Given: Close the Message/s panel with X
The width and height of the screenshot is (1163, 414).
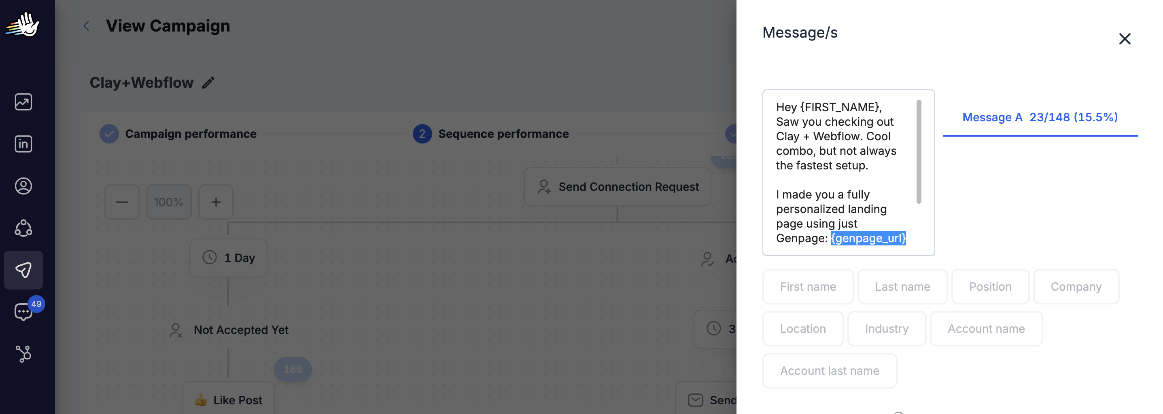Looking at the screenshot, I should click(x=1124, y=39).
